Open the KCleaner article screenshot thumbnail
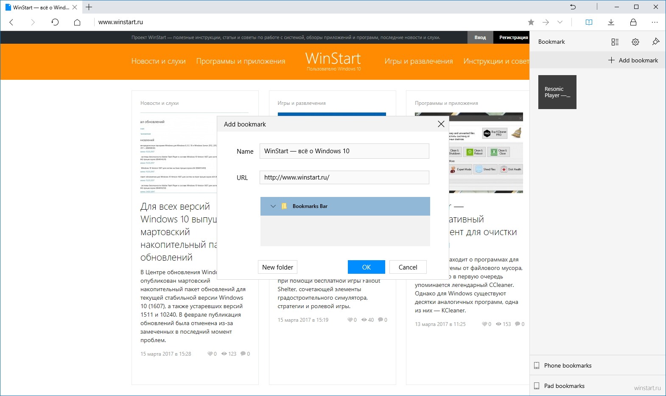666x396 pixels. (486, 153)
